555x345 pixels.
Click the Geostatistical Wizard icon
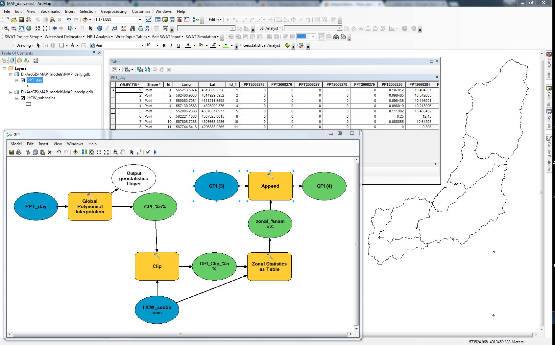pyautogui.click(x=287, y=45)
